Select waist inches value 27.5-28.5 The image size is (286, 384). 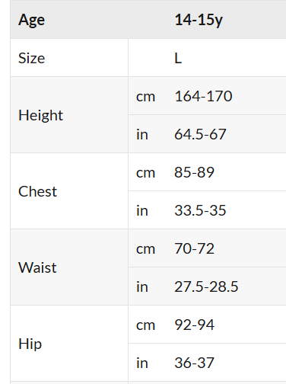(x=206, y=286)
